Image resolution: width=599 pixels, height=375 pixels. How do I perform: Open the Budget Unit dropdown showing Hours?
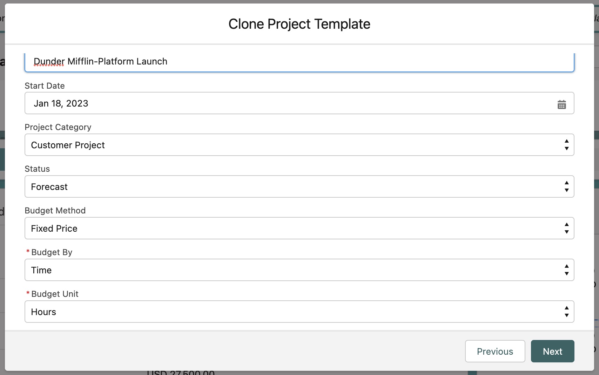(281, 312)
